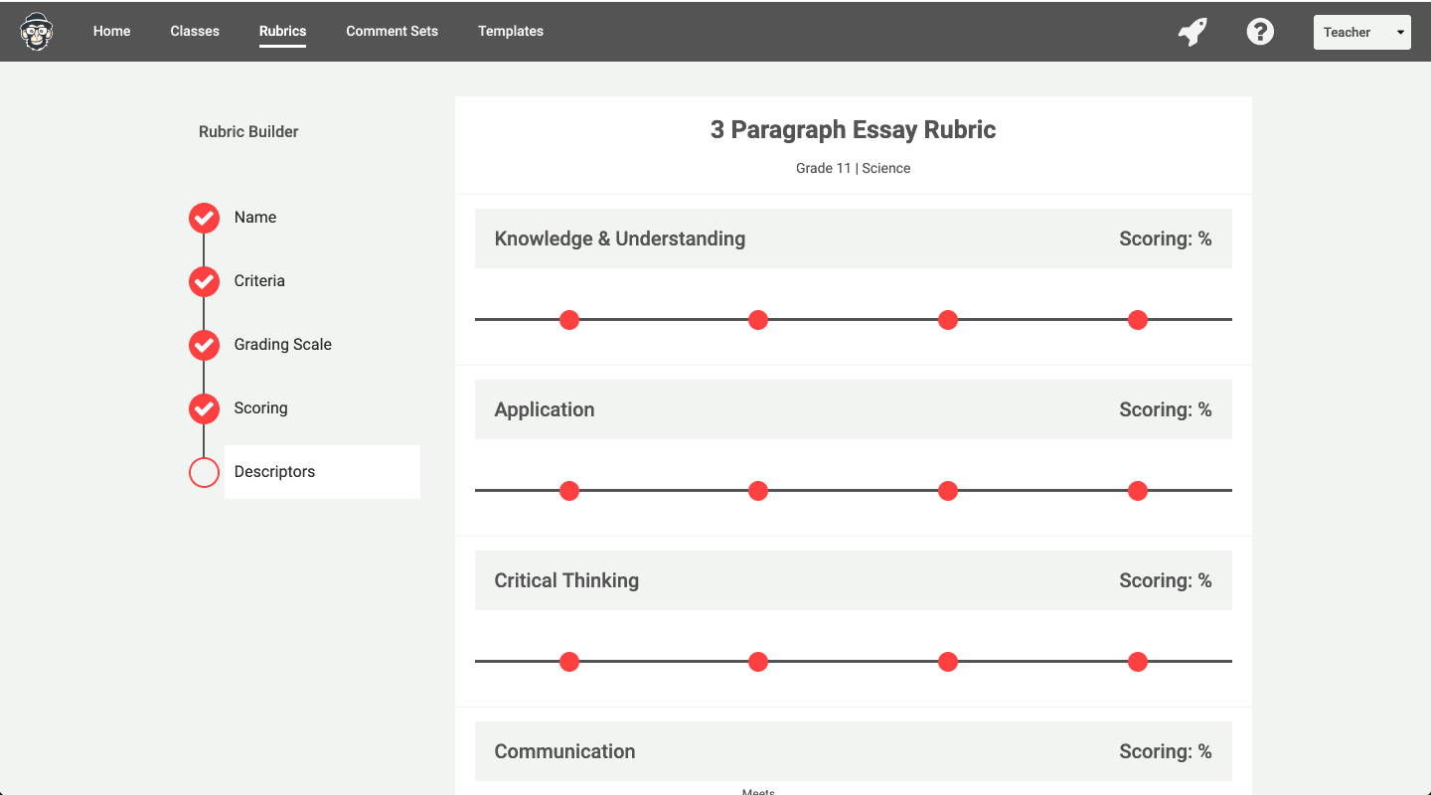Click third level dot under Application
Viewport: 1431px width, 795px height.
tap(948, 491)
